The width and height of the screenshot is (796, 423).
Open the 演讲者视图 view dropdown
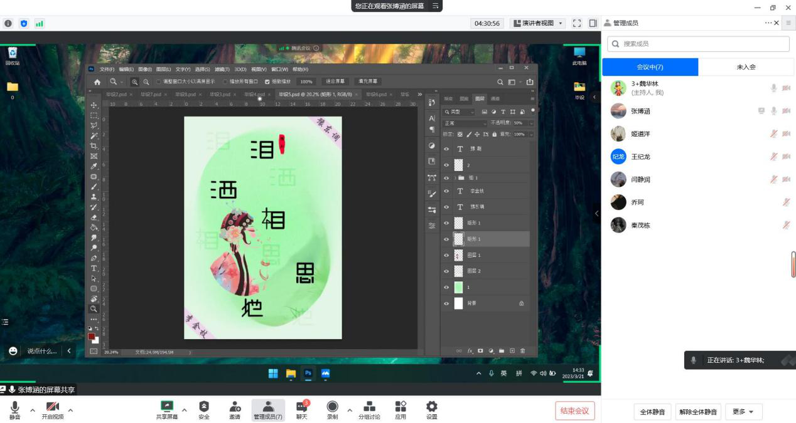point(538,23)
